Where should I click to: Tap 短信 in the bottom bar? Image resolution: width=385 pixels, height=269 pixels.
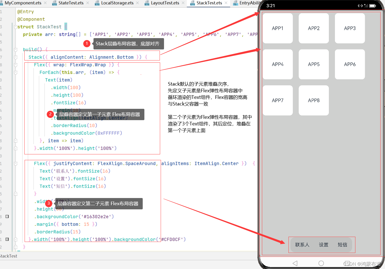pyautogui.click(x=342, y=245)
